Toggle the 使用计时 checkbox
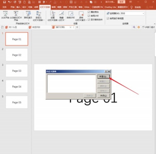 (89, 16)
